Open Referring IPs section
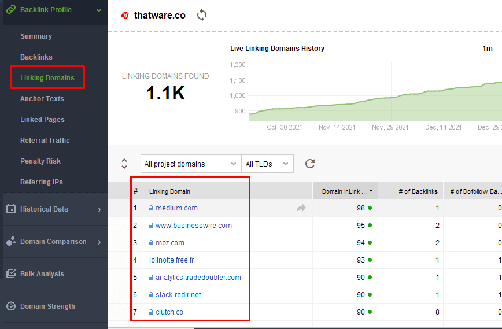This screenshot has height=329, width=502. [41, 182]
